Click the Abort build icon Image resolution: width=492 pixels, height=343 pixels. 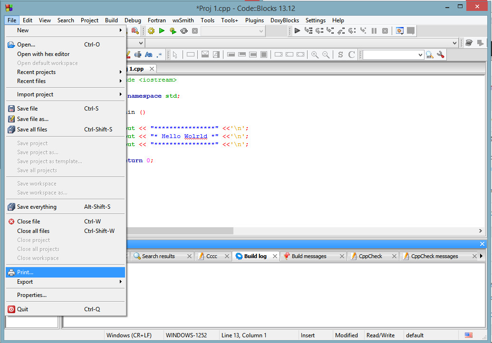(195, 31)
